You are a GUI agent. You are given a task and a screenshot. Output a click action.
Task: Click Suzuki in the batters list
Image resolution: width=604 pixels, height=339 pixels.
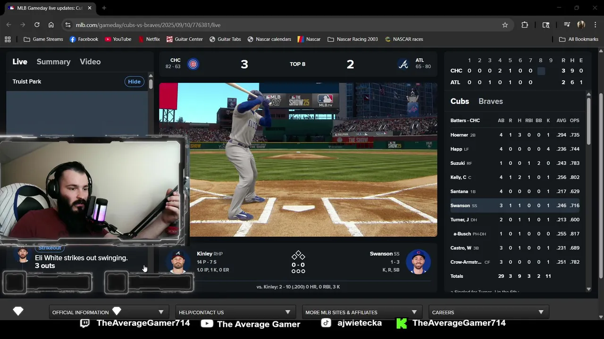(458, 163)
